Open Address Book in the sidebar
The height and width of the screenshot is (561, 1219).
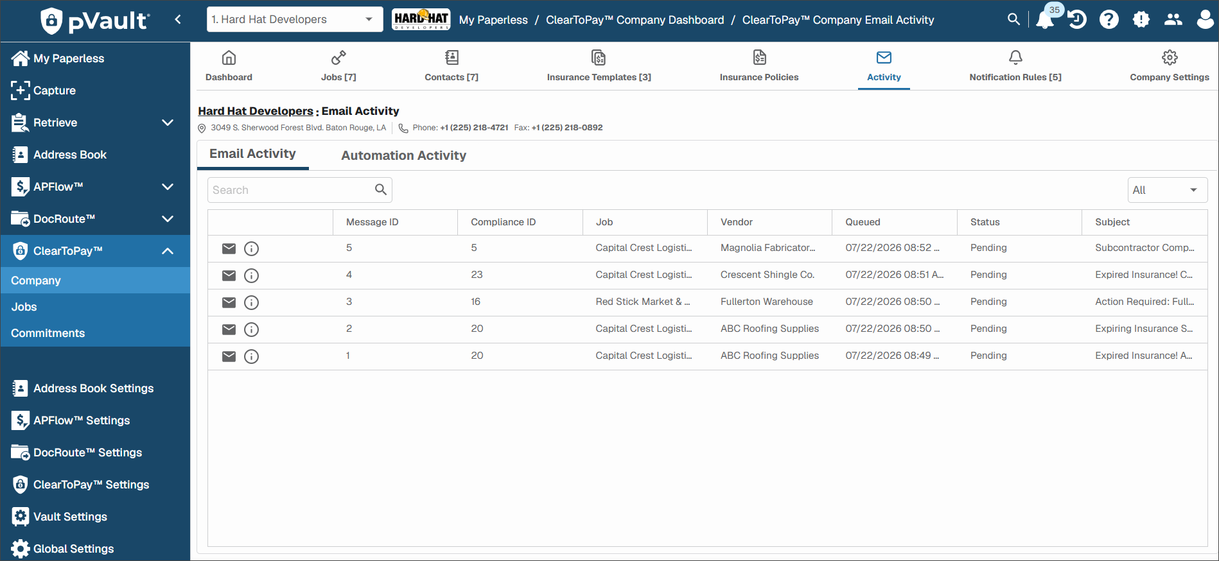coord(95,155)
